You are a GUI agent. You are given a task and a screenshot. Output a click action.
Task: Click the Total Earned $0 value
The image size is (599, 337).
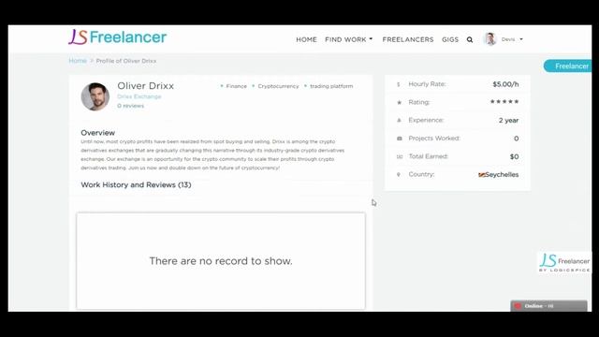pyautogui.click(x=514, y=156)
